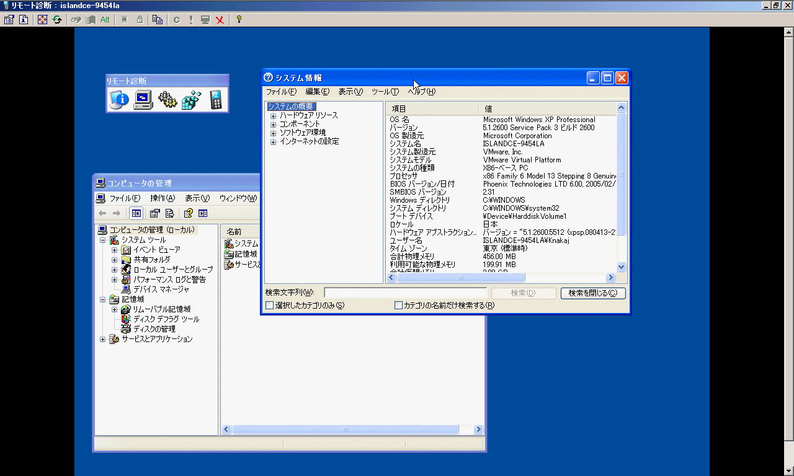Click the yellow question mark help icon
794x476 pixels.
(x=239, y=19)
